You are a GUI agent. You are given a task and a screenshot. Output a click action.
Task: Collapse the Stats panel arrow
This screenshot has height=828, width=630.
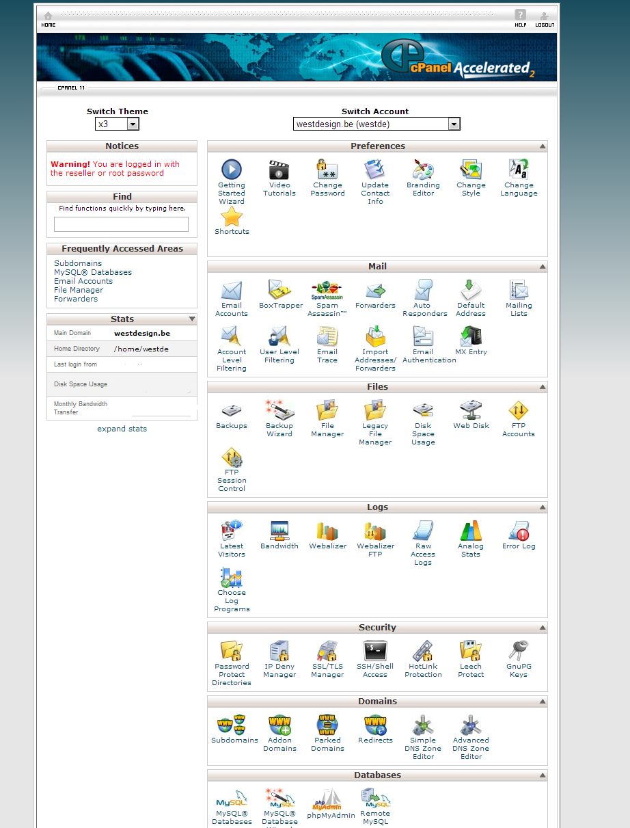pyautogui.click(x=192, y=319)
